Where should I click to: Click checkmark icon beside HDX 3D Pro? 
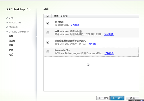7,23
